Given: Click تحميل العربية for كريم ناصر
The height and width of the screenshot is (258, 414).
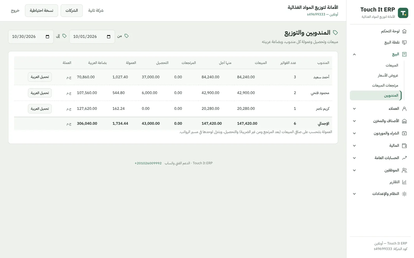Looking at the screenshot, I should (40, 109).
